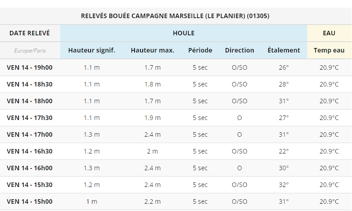This screenshot has height=211, width=352.
Task: Select the VEN 14 - 17h00 row date
Action: (x=29, y=134)
